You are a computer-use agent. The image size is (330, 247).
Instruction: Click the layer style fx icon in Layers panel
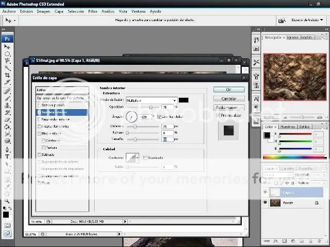275,241
